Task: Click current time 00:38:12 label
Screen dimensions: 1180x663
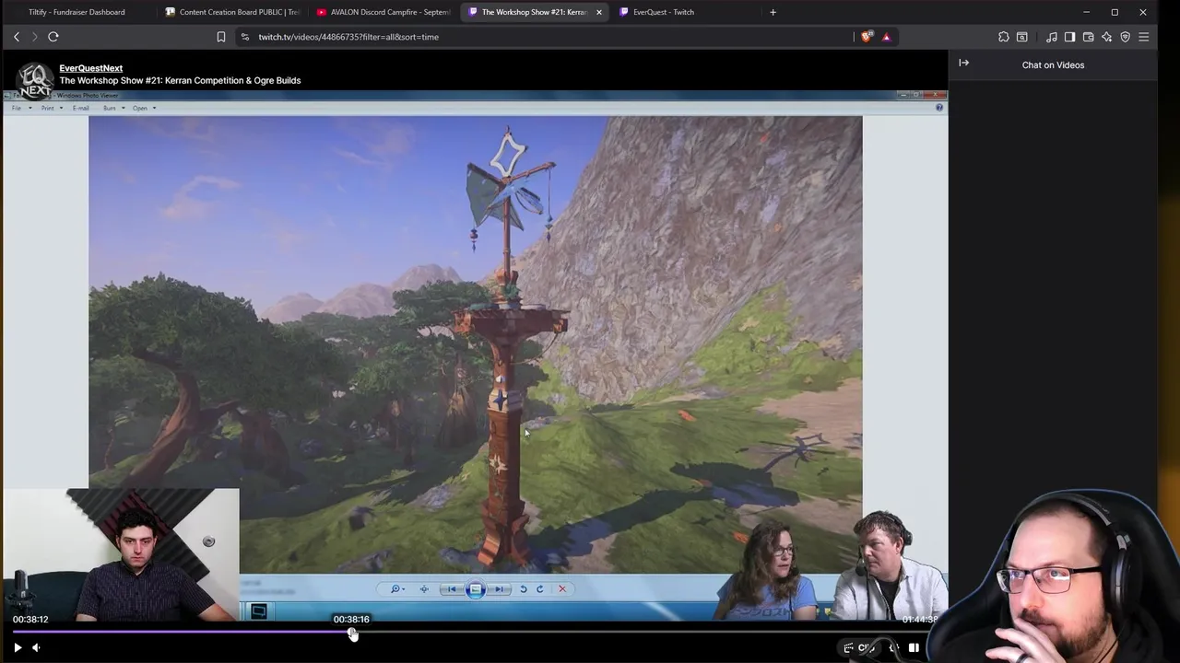Action: [30, 620]
